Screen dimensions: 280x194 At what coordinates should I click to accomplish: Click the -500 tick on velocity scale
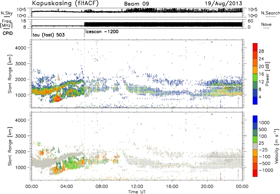pyautogui.click(x=265, y=163)
